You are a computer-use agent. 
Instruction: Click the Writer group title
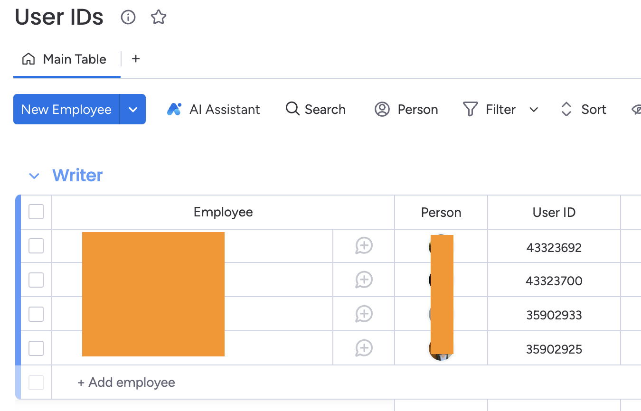pos(77,176)
